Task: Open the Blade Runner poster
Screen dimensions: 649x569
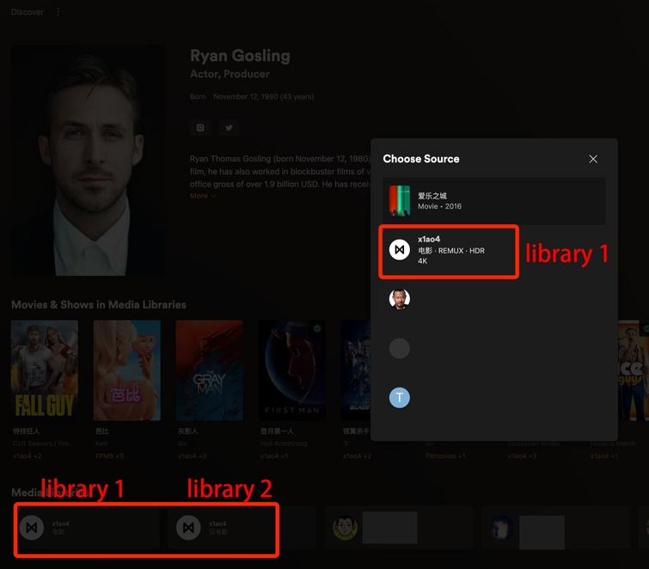Action: click(x=356, y=370)
